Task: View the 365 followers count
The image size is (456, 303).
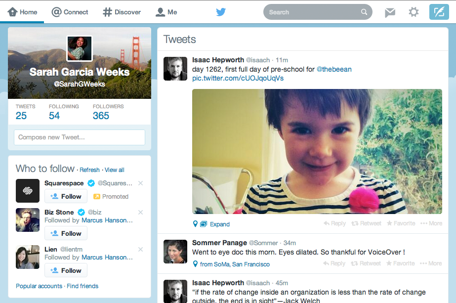Action: point(101,116)
